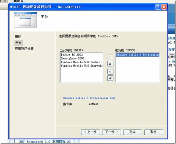The image size is (176, 144).
Task: Click the 已安装的 SDK(I) label
Action: pos(72,50)
